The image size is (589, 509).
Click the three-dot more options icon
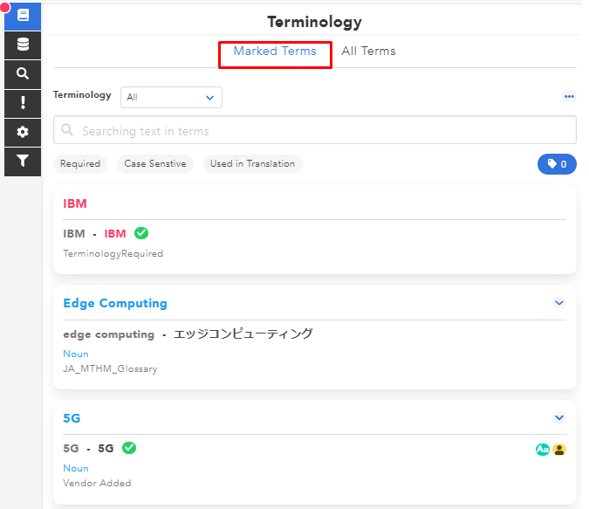569,97
